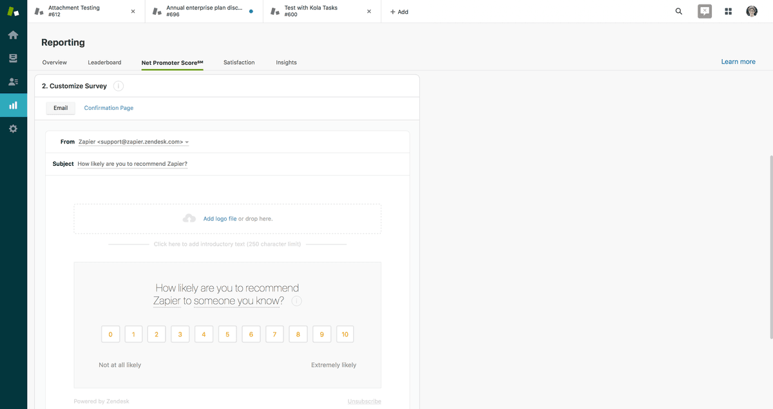Screen dimensions: 773x409
Task: Select rating score 10
Action: tap(345, 334)
